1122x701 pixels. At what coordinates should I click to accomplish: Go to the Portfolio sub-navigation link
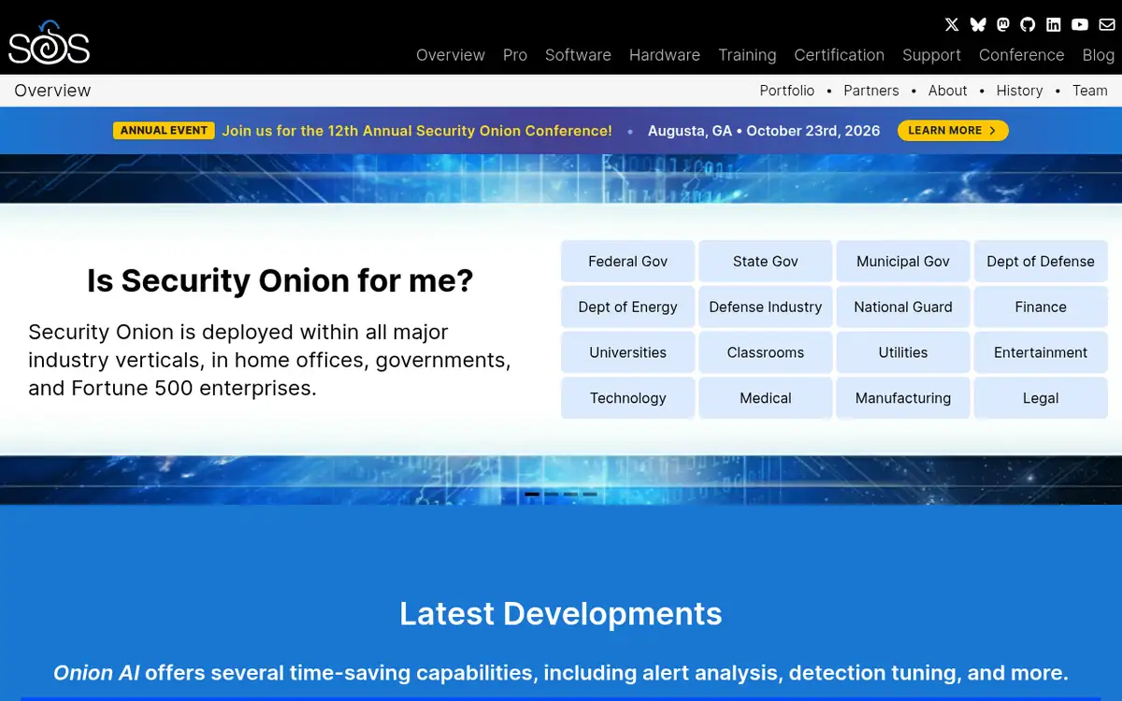tap(787, 91)
